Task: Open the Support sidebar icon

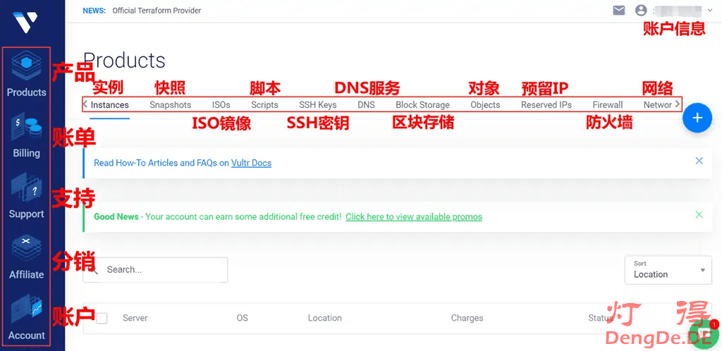Action: click(26, 197)
